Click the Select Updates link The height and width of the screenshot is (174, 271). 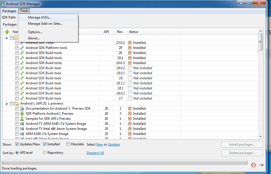coord(114,144)
